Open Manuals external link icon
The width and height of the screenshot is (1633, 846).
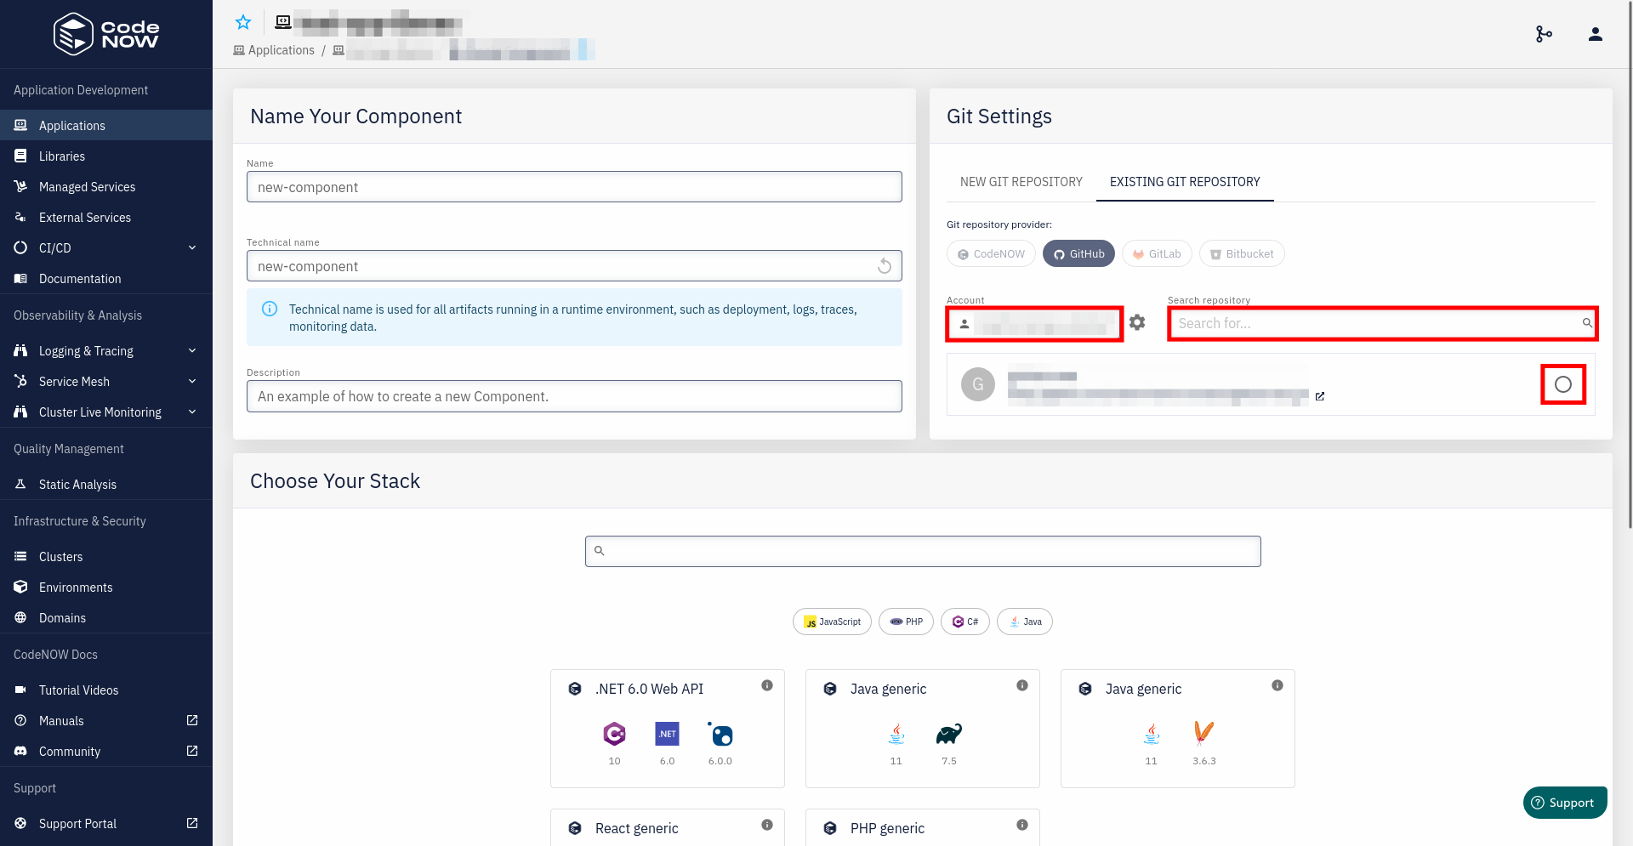192,720
